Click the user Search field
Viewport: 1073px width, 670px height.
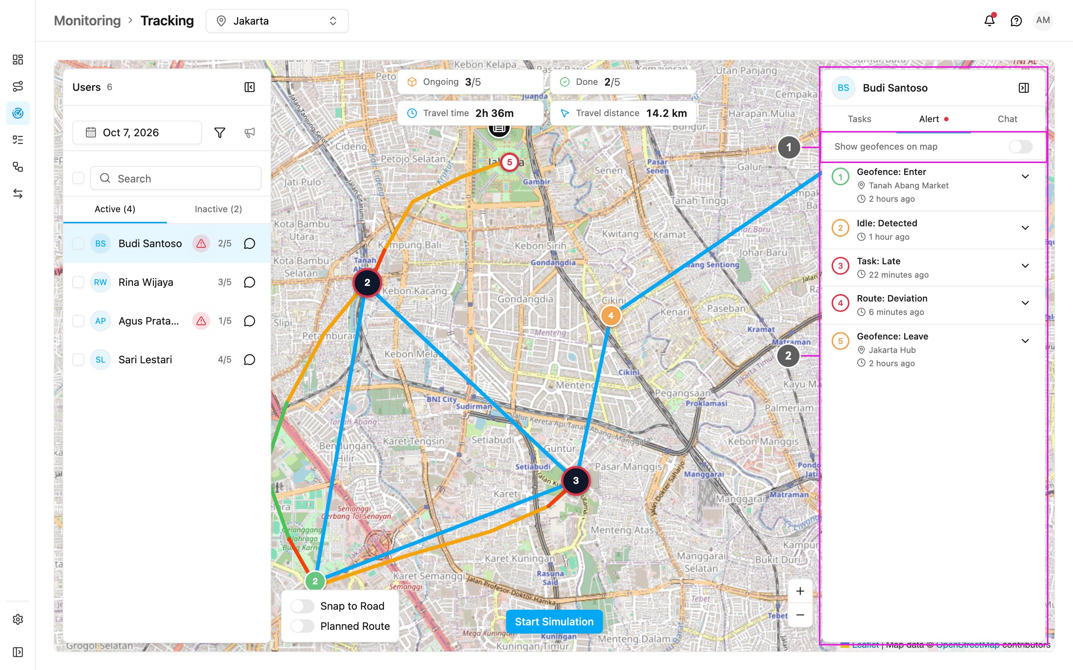point(175,178)
